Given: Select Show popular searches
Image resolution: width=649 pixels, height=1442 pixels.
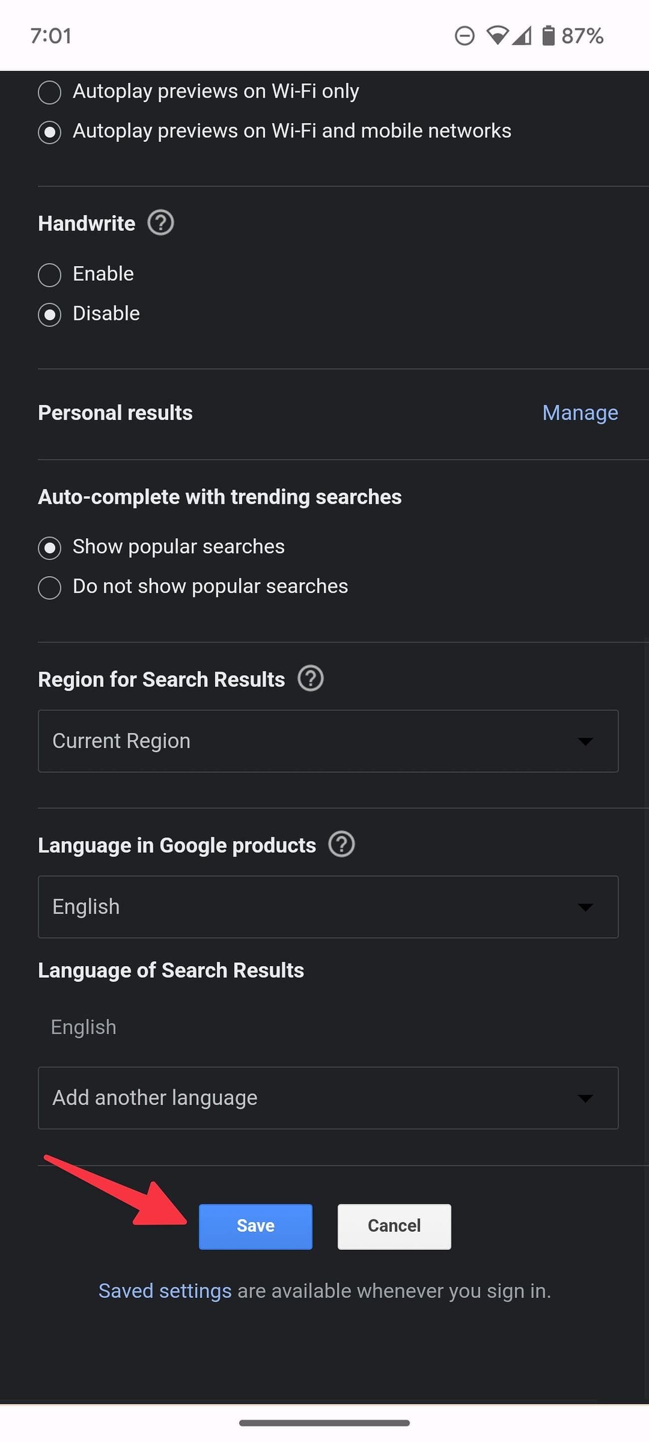Looking at the screenshot, I should click(49, 548).
